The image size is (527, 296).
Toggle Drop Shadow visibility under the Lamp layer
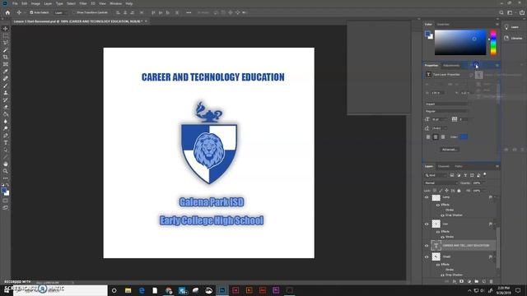tap(442, 215)
